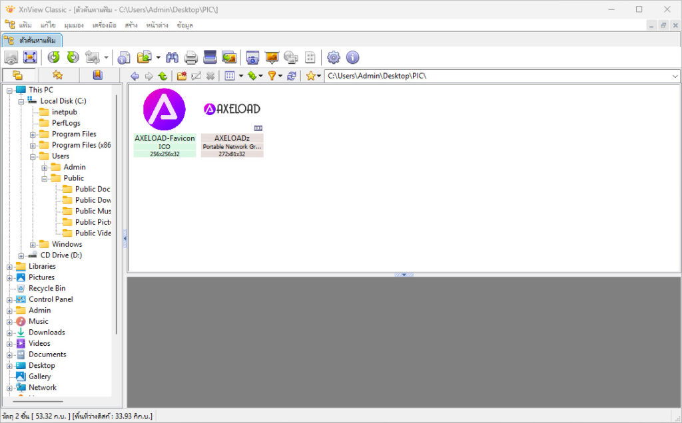
Task: Switch to the favorites star tab
Action: pyautogui.click(x=58, y=75)
